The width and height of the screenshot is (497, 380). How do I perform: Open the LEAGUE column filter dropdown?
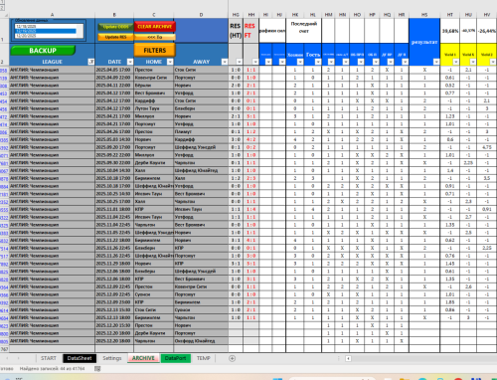coord(91,62)
